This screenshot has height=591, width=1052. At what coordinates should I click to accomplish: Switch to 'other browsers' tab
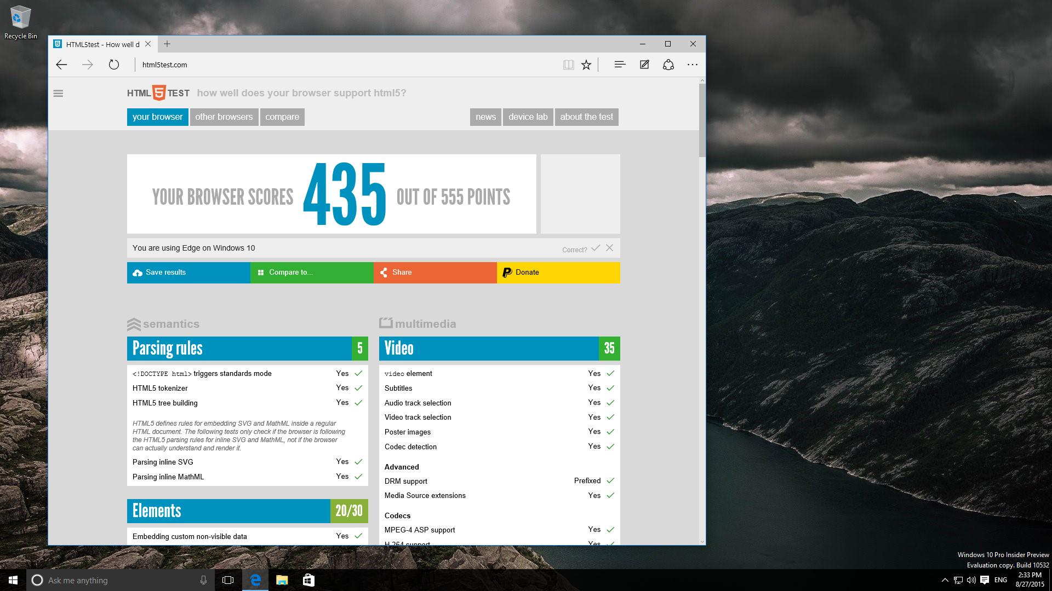click(224, 117)
